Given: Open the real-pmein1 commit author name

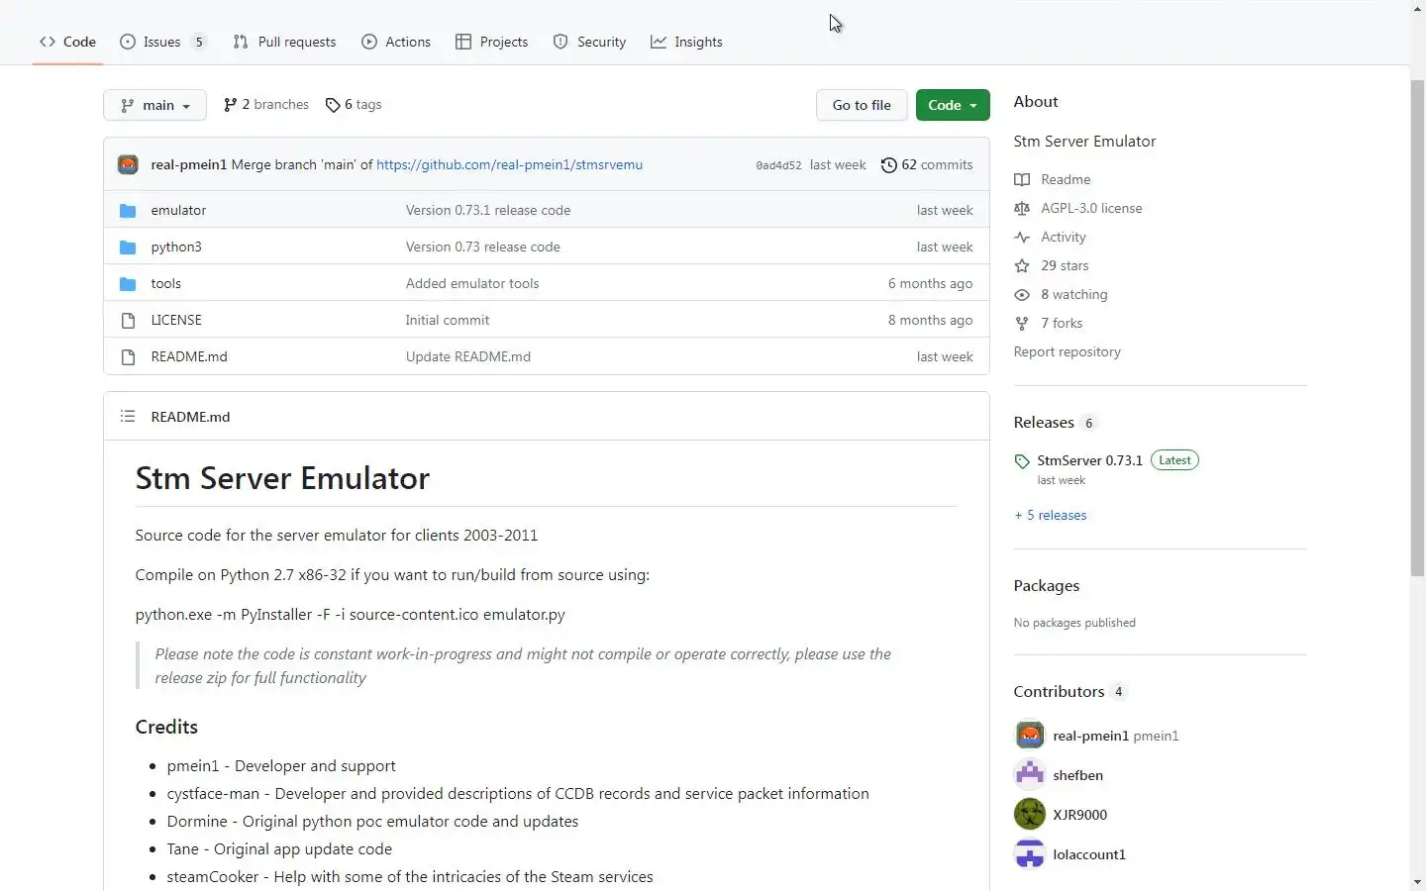Looking at the screenshot, I should (189, 164).
